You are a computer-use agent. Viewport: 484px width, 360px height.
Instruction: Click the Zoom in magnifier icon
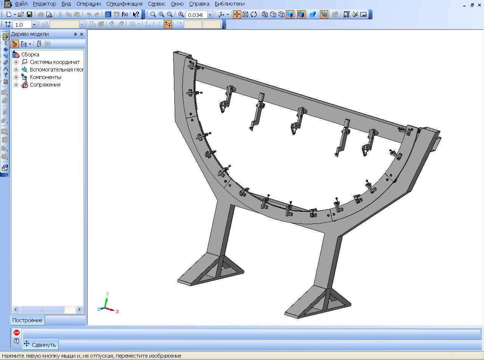[x=161, y=14]
